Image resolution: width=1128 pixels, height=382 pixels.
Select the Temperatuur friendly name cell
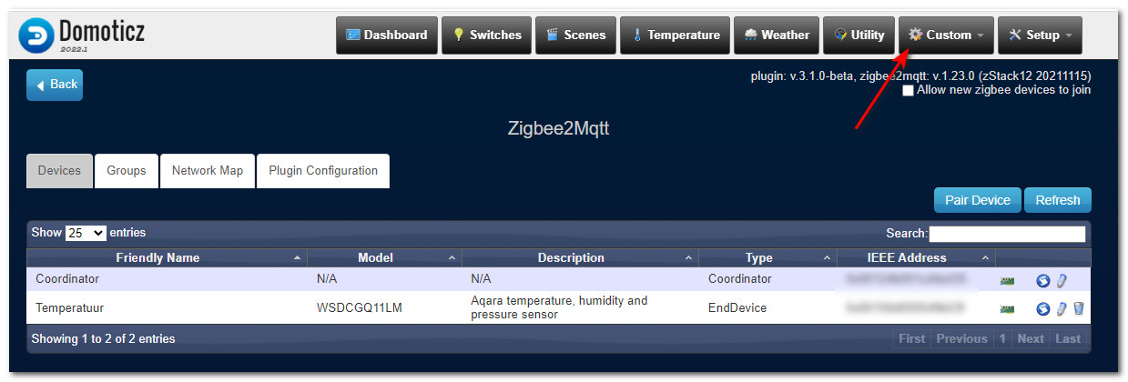pyautogui.click(x=70, y=308)
